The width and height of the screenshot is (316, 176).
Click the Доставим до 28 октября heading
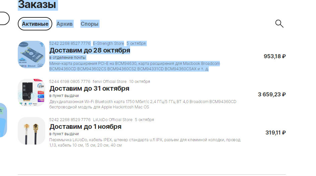click(x=90, y=50)
